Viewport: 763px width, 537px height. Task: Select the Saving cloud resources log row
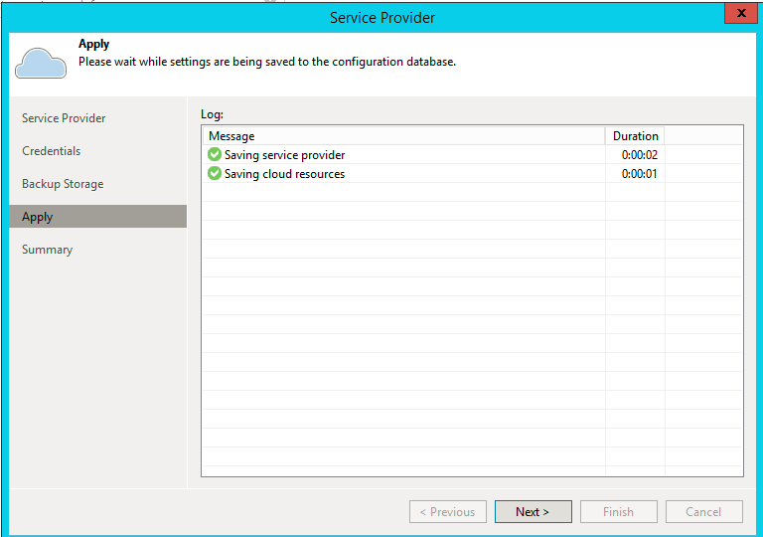473,174
